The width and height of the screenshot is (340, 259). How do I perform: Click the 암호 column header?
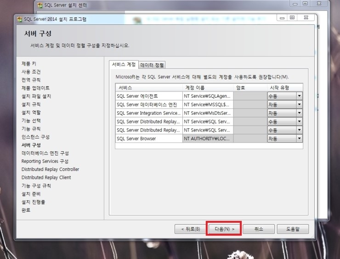pos(250,88)
